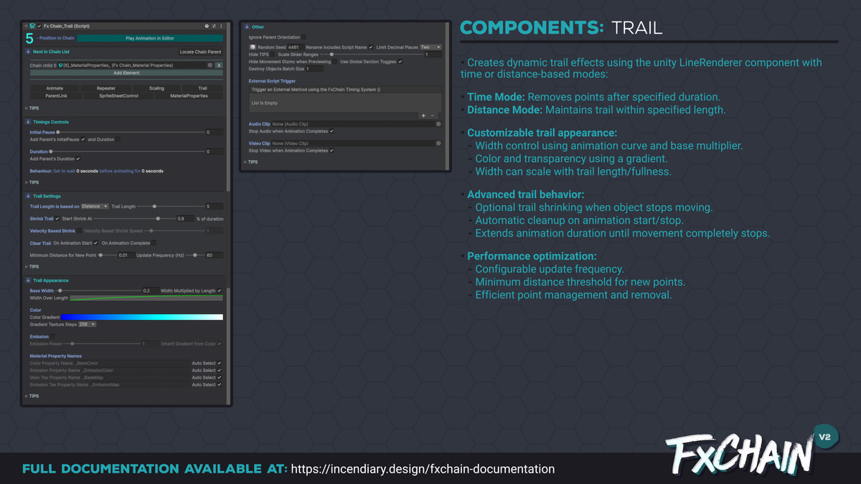The height and width of the screenshot is (484, 861).
Task: Toggle the Fx Chain_Trail script enabled checkbox
Action: click(x=39, y=26)
